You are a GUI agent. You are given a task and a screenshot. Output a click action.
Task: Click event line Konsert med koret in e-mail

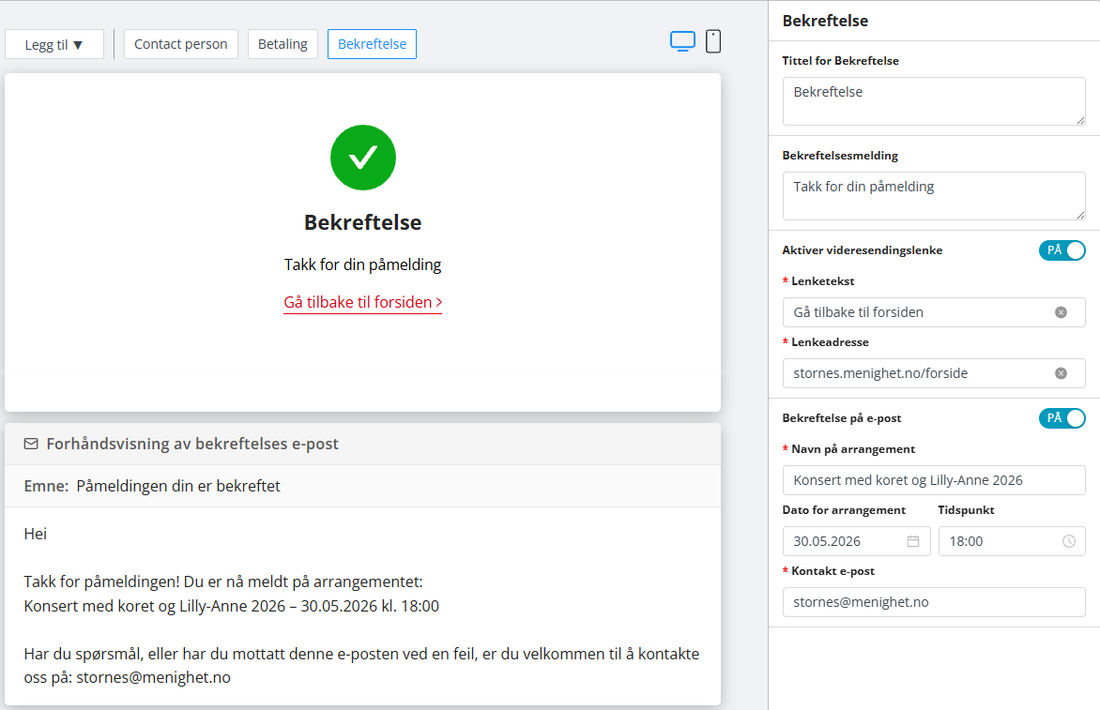click(232, 606)
